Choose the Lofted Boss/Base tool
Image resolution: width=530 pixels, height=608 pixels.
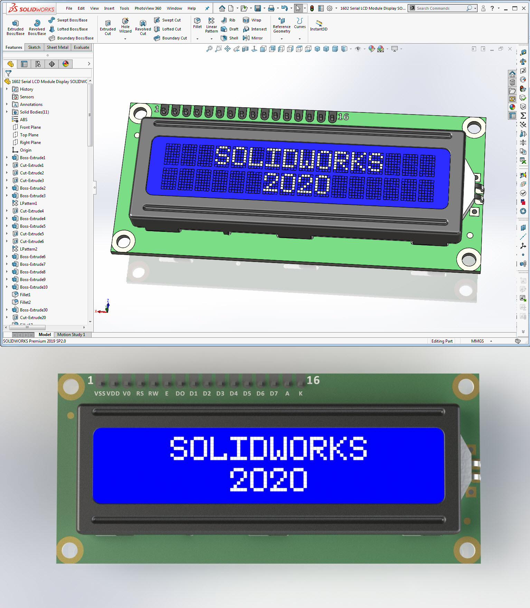click(x=68, y=29)
